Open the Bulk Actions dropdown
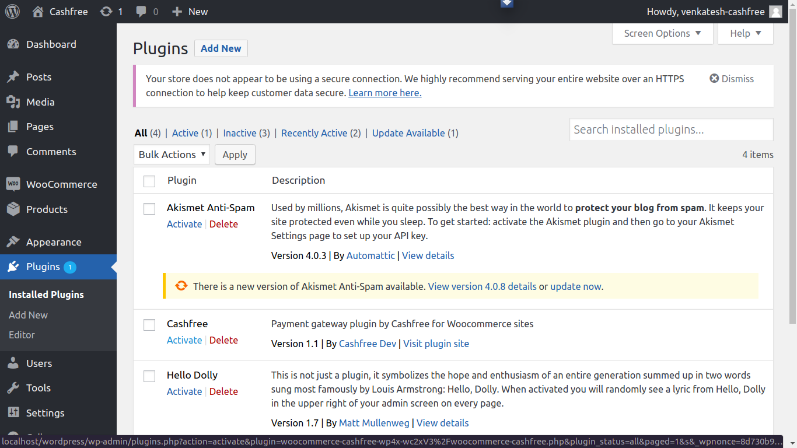The height and width of the screenshot is (448, 797). pos(172,155)
